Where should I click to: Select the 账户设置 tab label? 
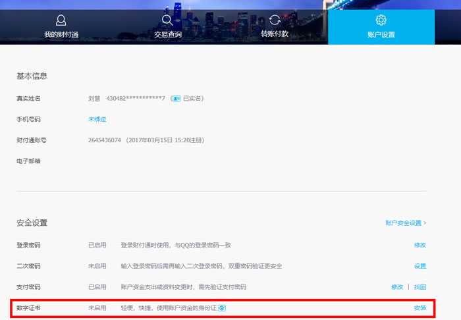[x=381, y=34]
